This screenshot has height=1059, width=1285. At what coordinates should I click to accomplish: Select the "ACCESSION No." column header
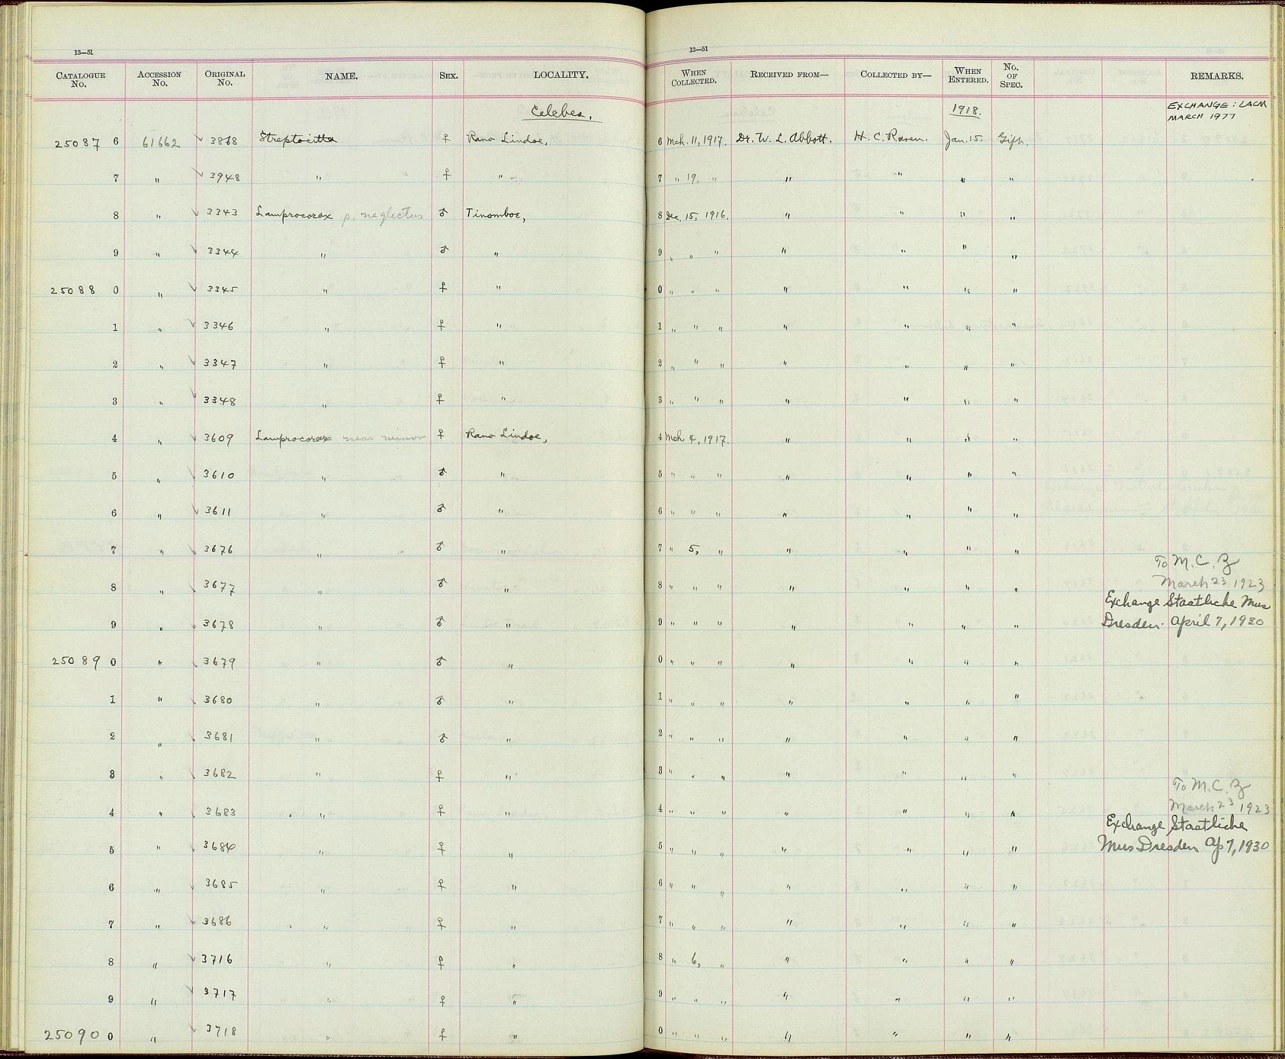coord(159,78)
